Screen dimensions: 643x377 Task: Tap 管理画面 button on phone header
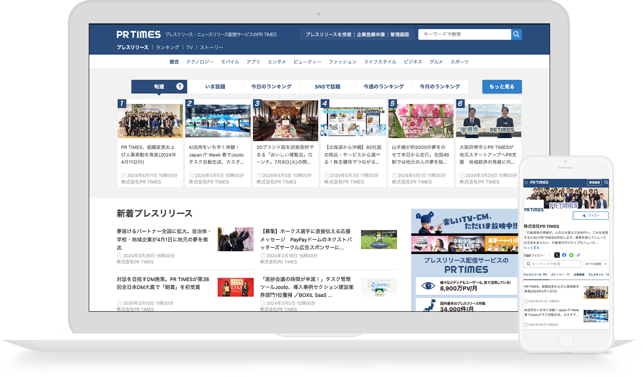[595, 183]
